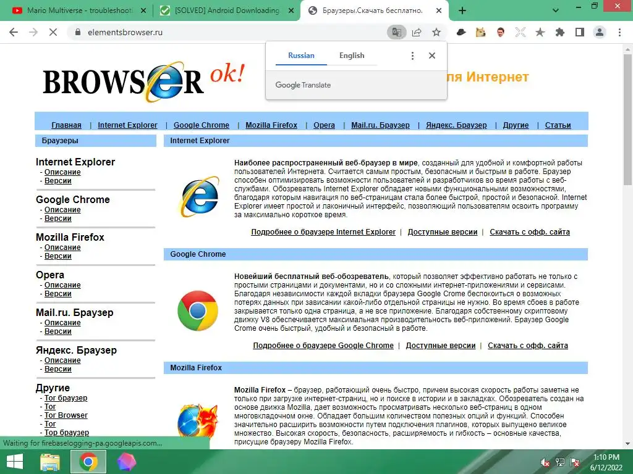Open the Action Center flag tray icon

click(575, 462)
